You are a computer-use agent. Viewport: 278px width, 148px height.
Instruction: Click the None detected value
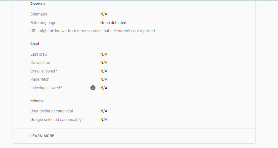[x=113, y=23]
